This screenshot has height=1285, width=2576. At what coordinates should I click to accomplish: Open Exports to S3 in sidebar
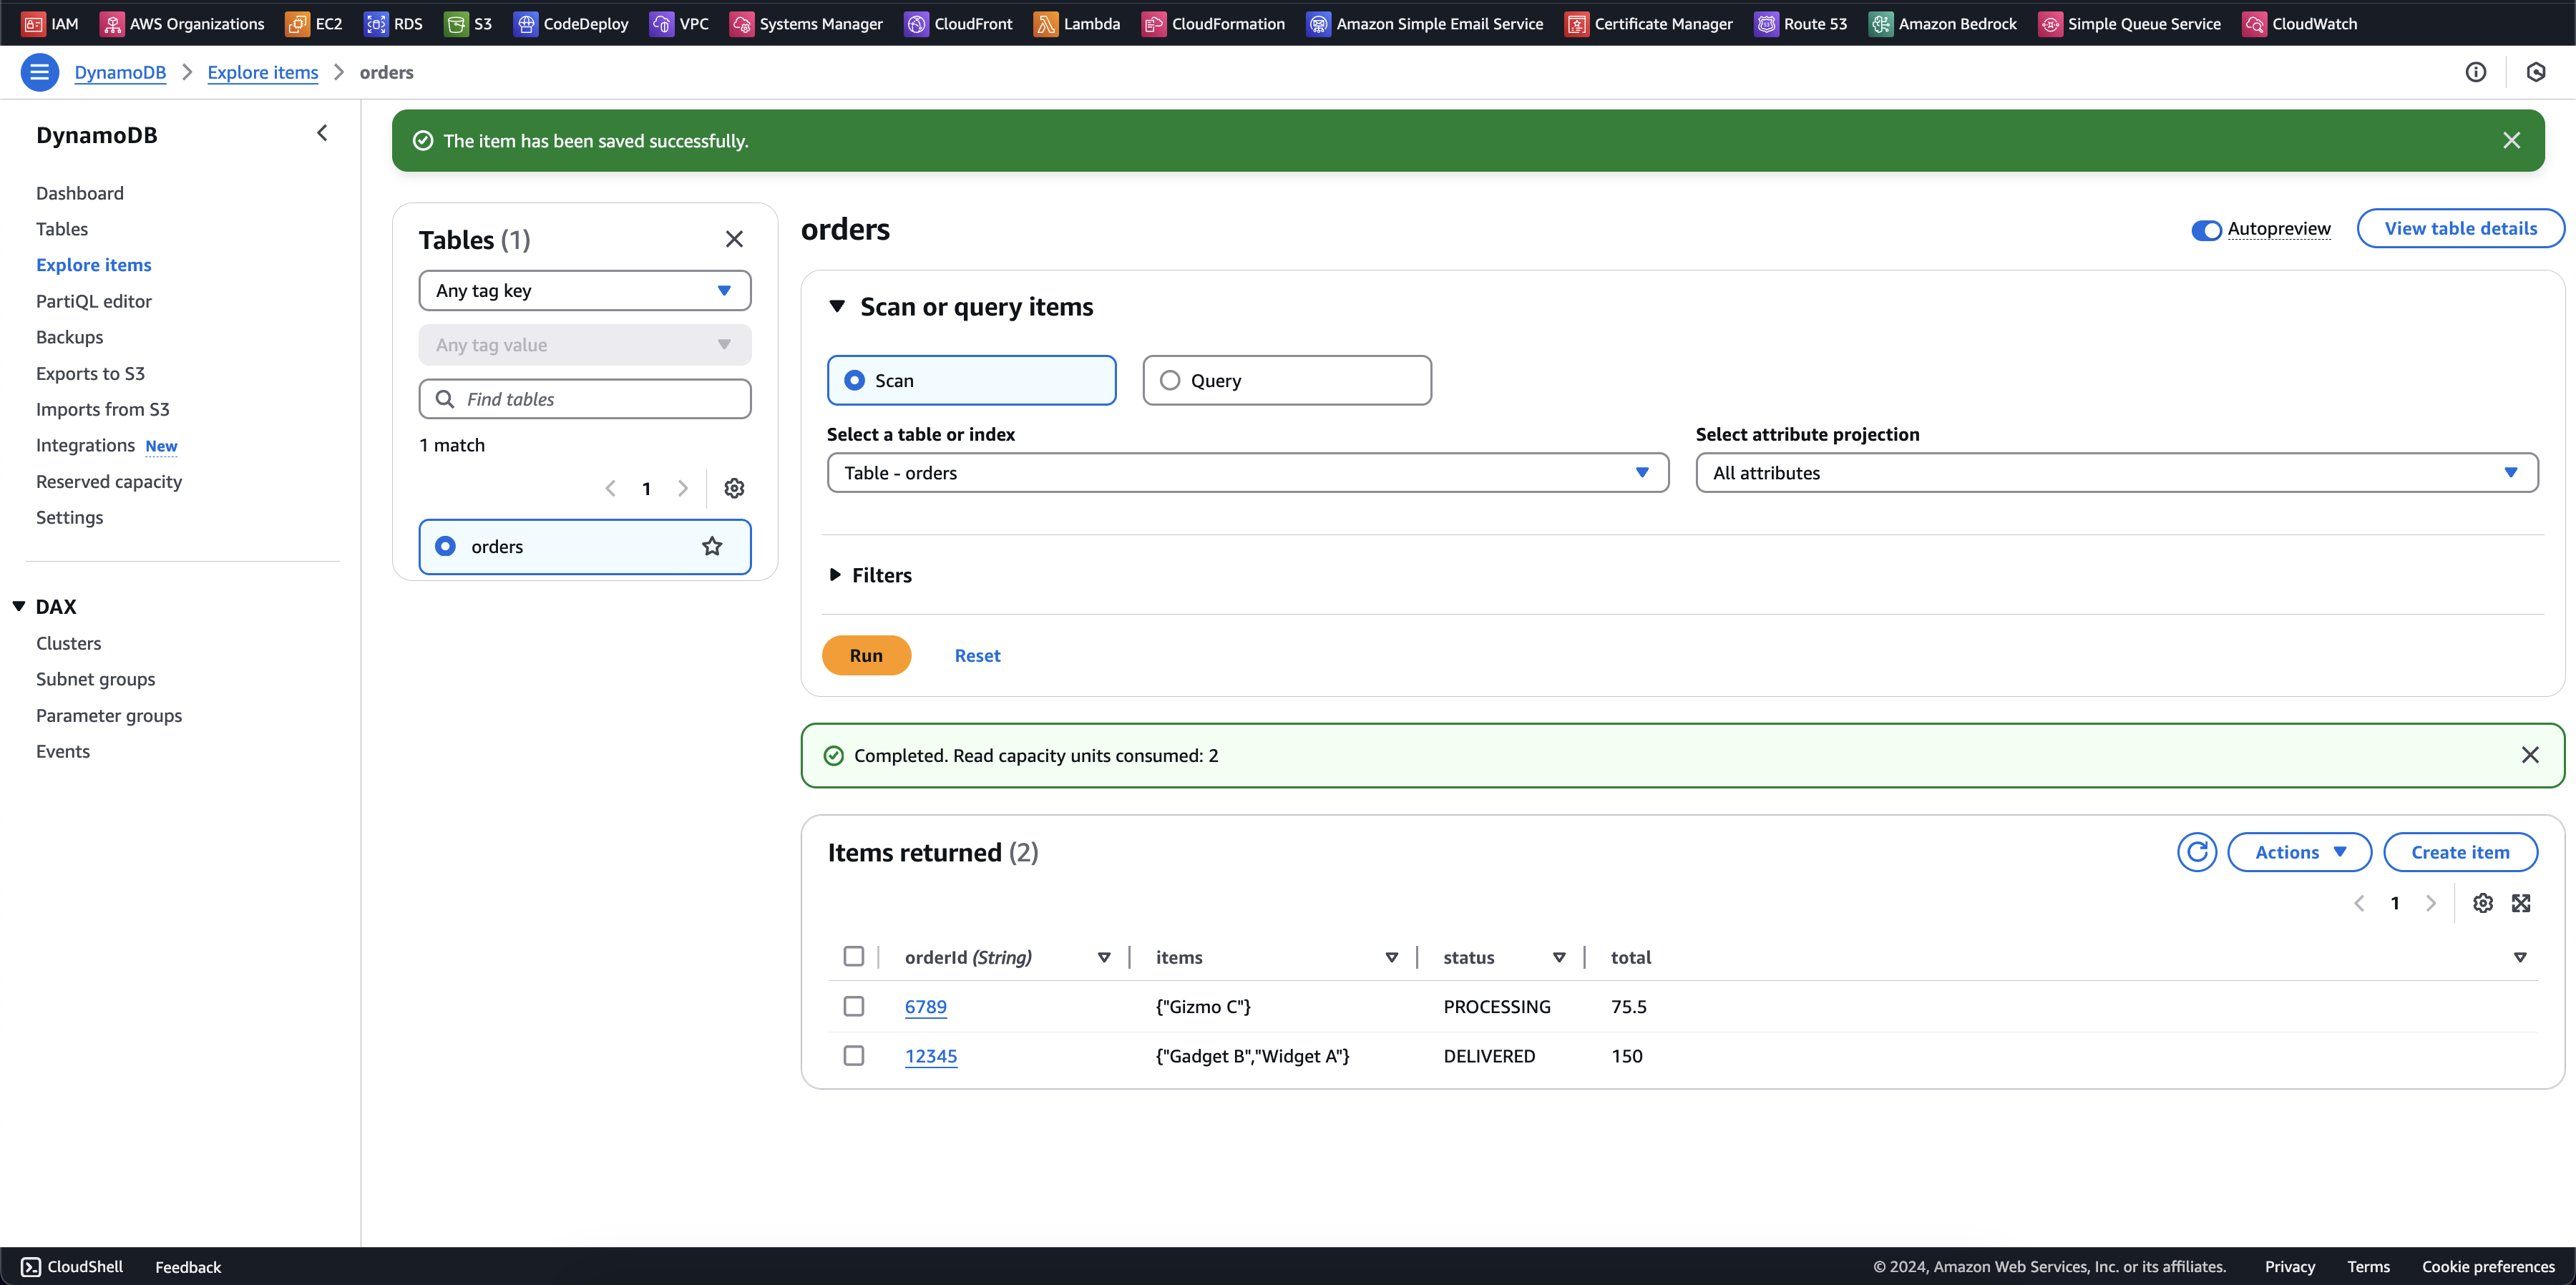coord(90,373)
